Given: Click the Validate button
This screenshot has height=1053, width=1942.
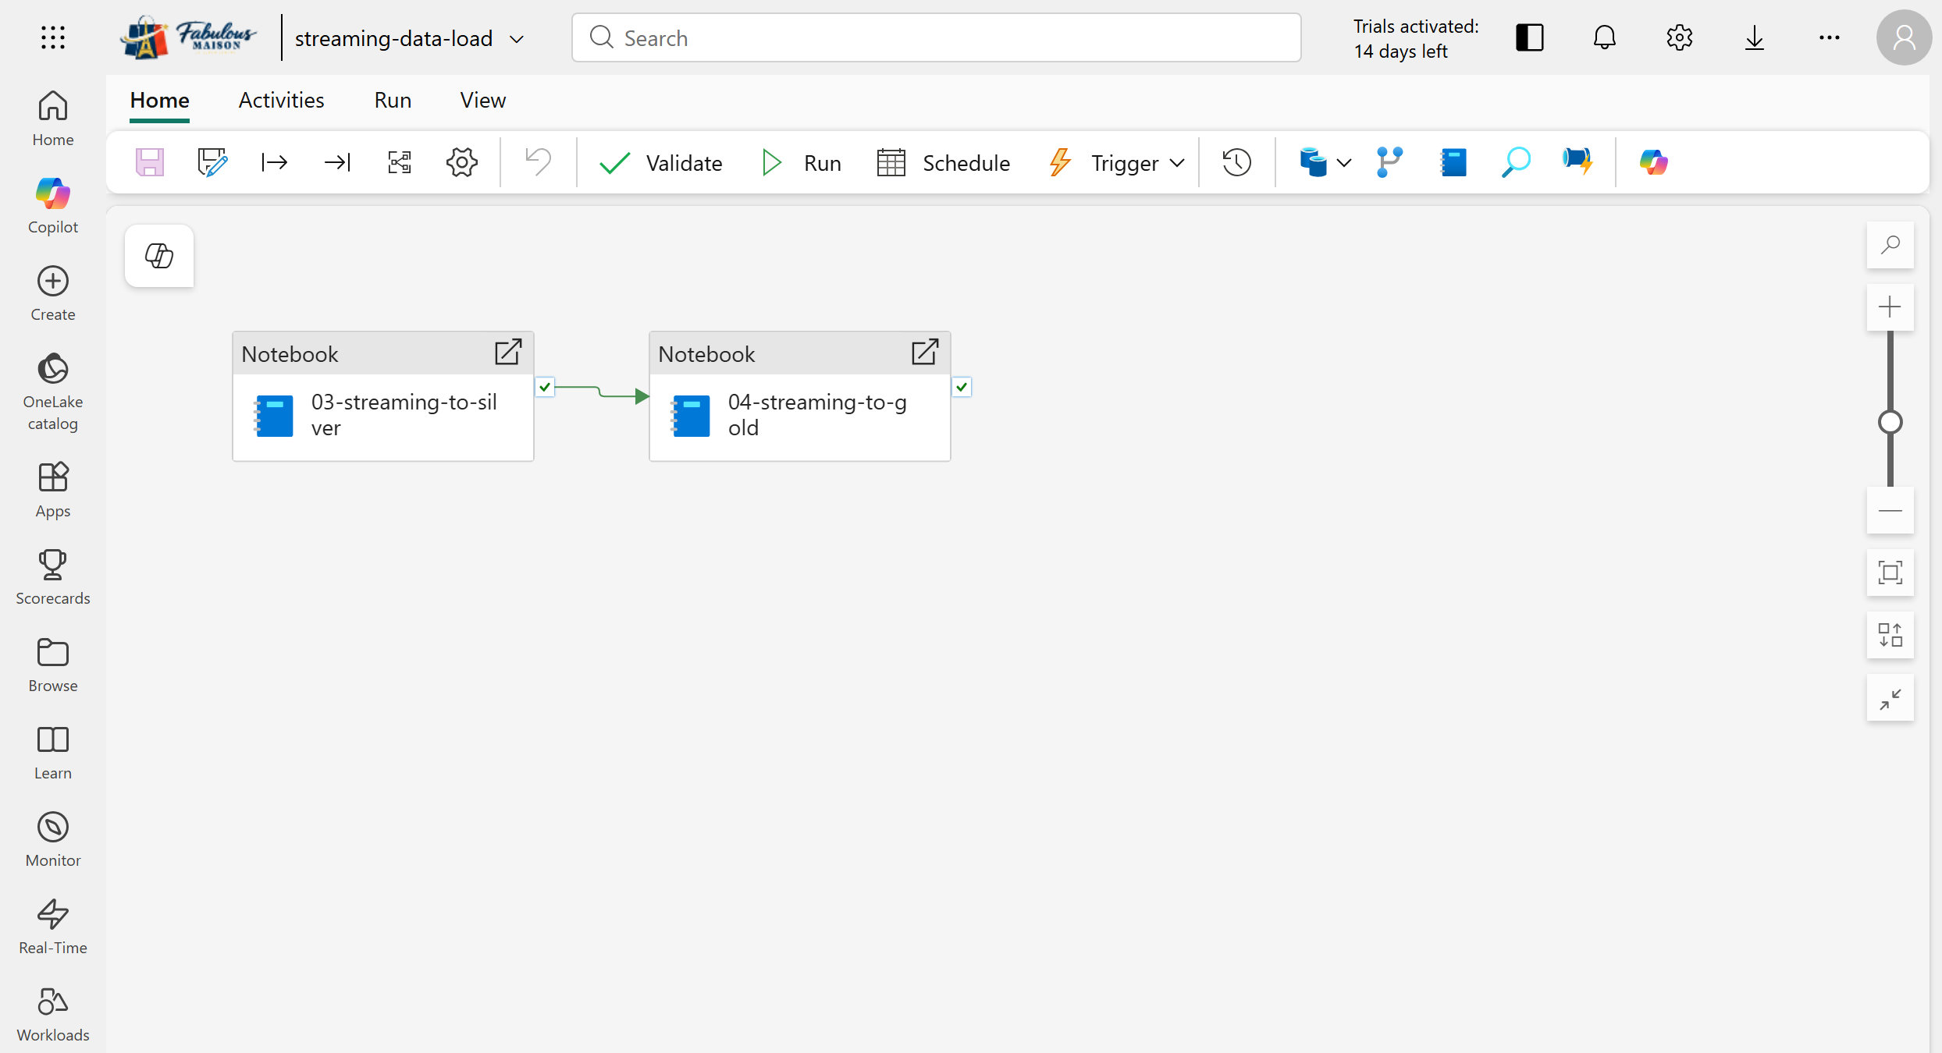Looking at the screenshot, I should (660, 163).
